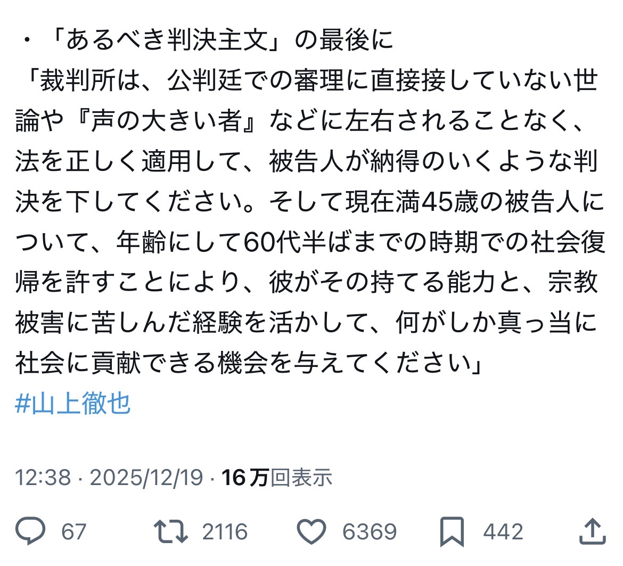Click the line containing 現在満45歳の被告人
This screenshot has width=623, height=566.
tap(310, 201)
